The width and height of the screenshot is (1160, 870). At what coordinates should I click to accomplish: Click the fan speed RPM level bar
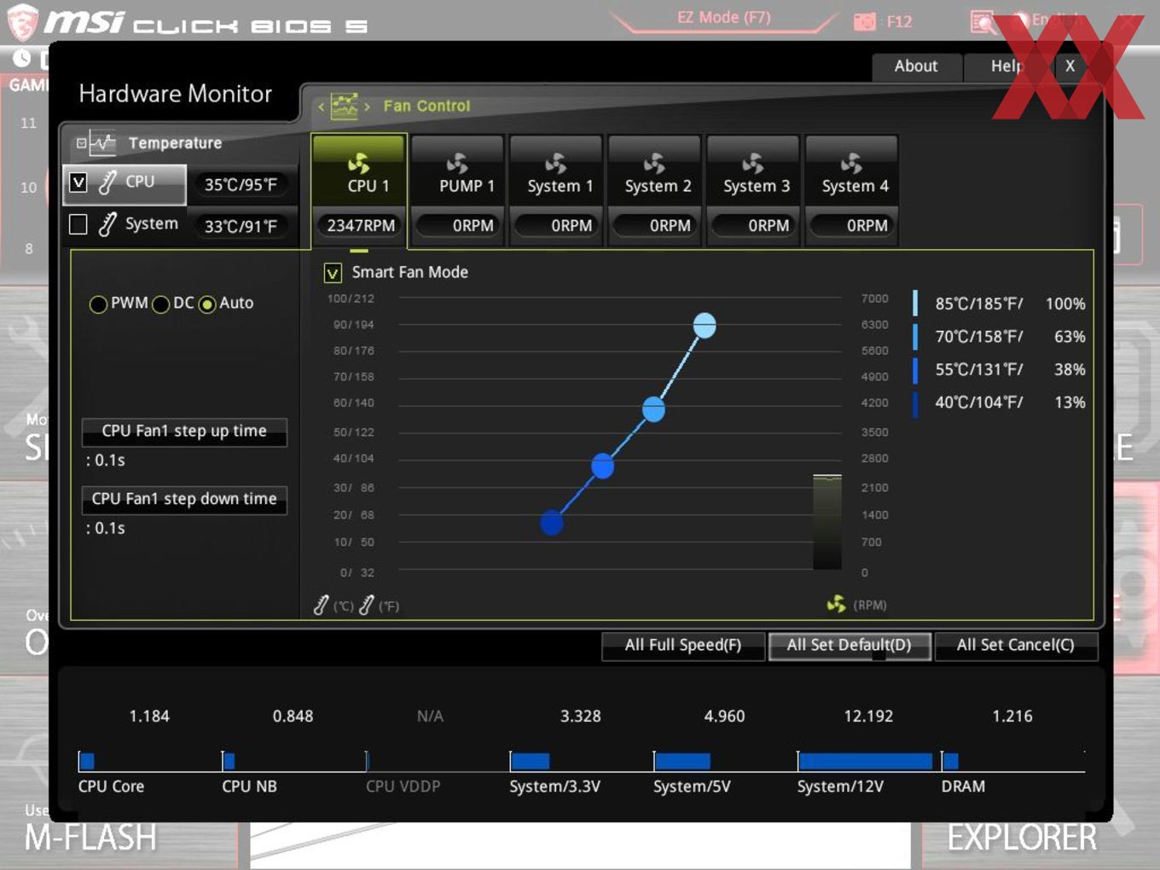827,522
